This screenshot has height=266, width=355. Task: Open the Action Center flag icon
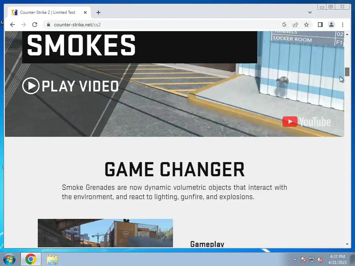point(303,259)
